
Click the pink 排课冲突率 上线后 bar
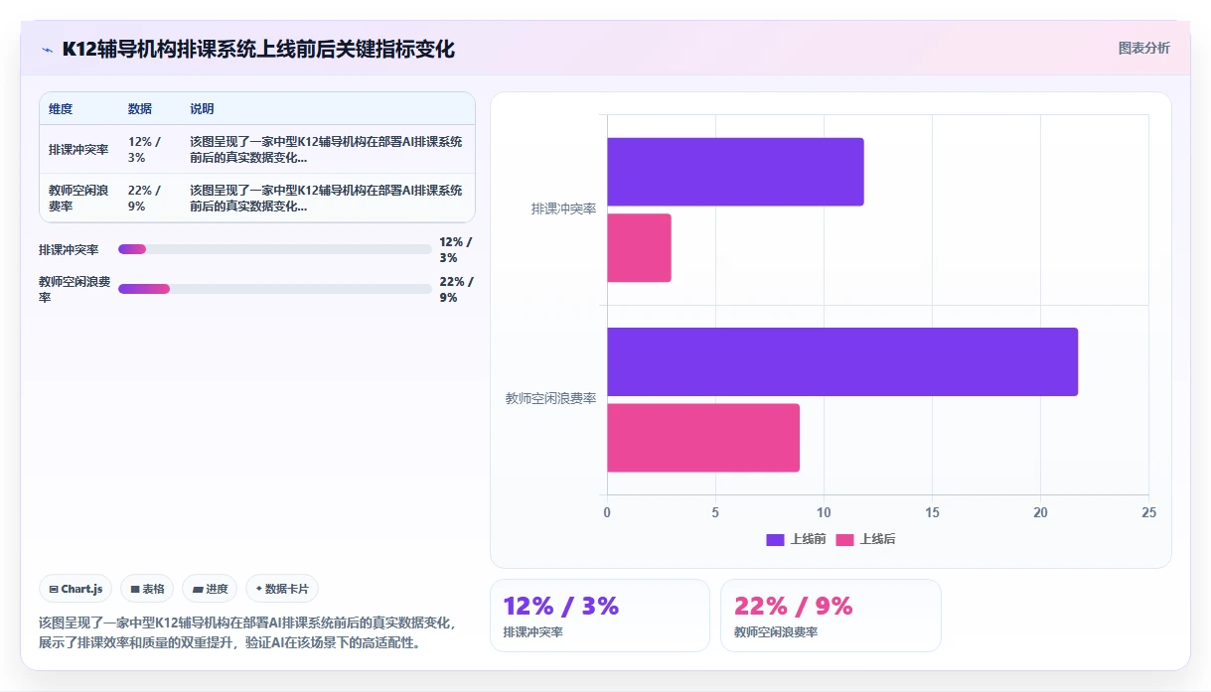coord(639,248)
